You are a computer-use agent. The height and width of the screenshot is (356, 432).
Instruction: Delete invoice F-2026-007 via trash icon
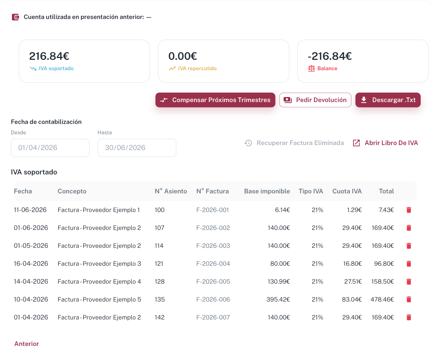click(409, 317)
